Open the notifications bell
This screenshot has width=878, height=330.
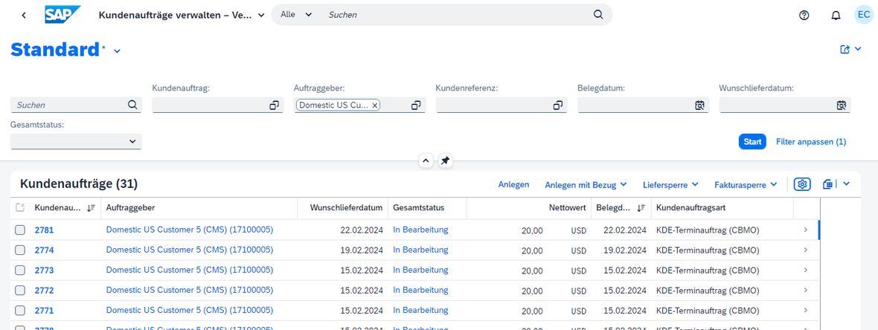[836, 15]
